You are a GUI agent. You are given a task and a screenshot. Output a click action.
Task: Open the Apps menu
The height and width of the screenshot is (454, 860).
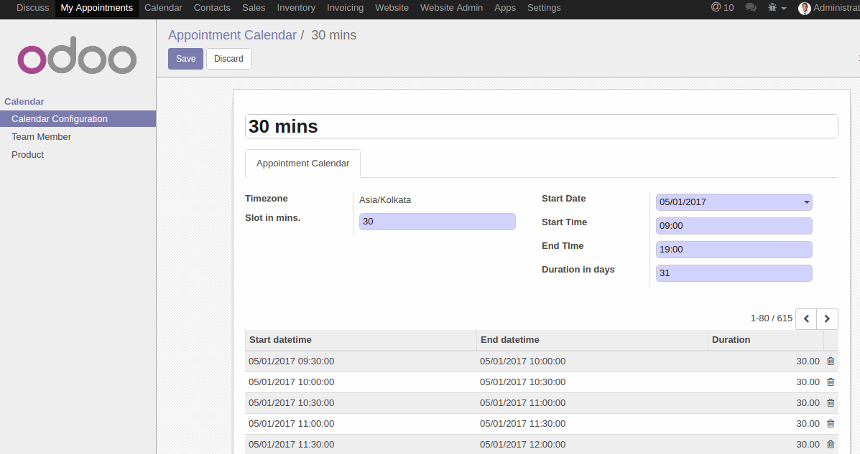tap(504, 8)
